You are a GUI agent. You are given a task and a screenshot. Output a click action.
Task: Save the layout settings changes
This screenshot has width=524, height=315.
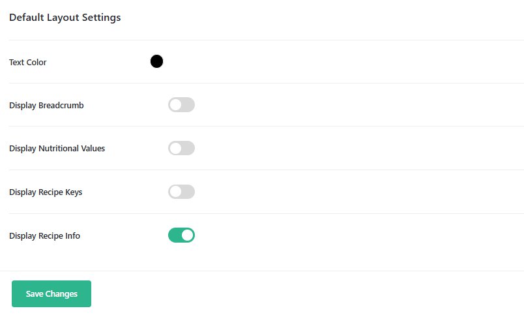tap(51, 293)
